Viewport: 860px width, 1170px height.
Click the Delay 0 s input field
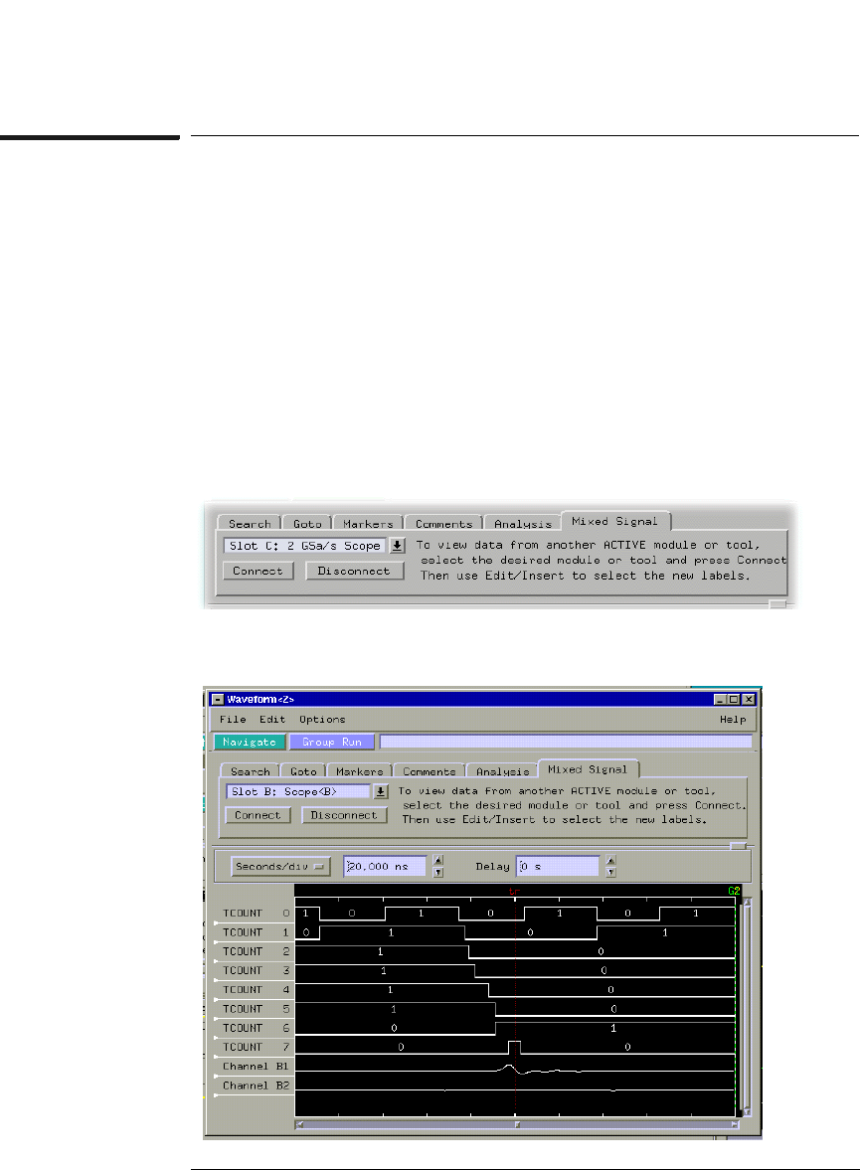click(558, 866)
